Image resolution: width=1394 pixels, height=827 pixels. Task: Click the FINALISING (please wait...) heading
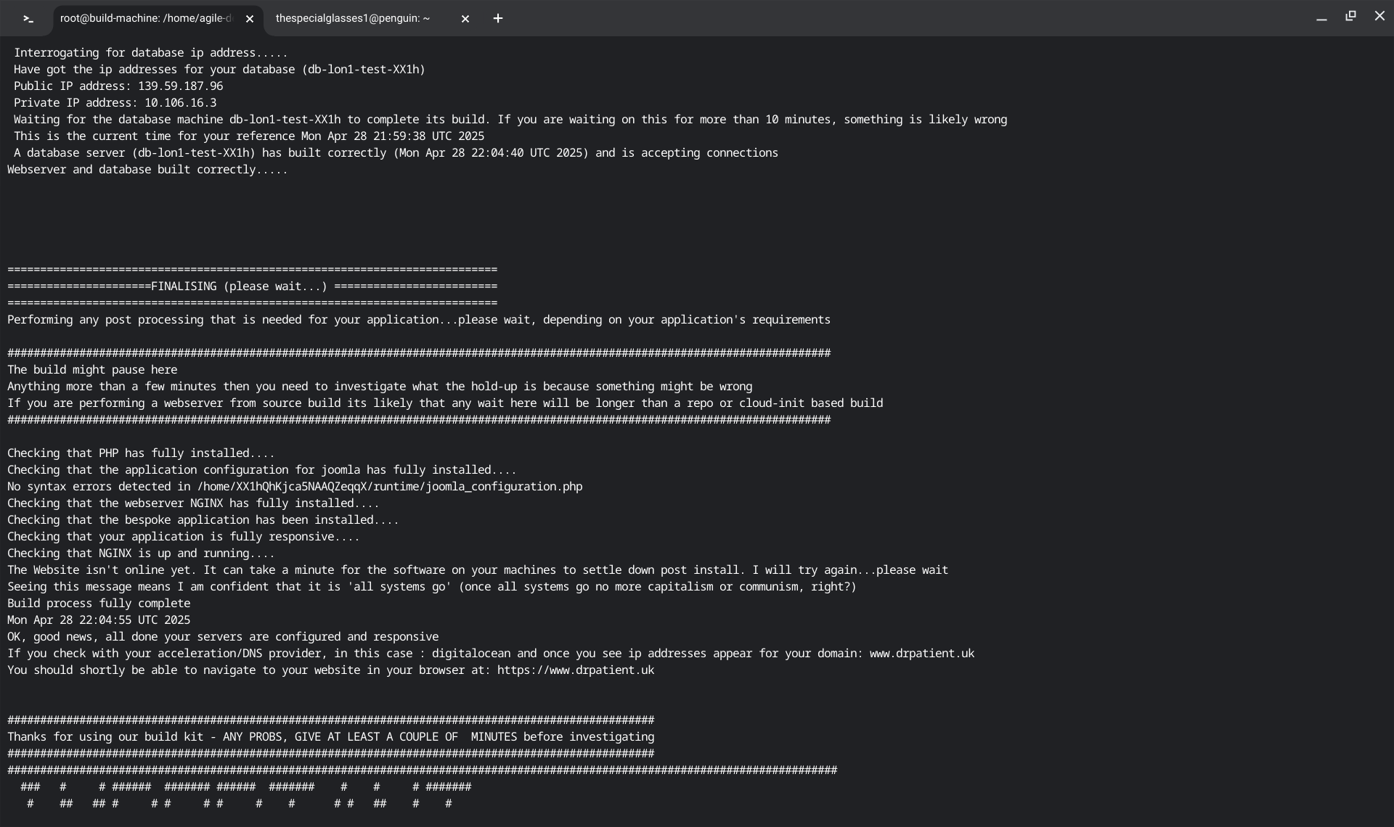pyautogui.click(x=239, y=287)
